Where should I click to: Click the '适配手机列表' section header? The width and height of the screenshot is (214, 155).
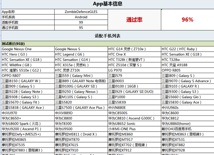(x=108, y=36)
